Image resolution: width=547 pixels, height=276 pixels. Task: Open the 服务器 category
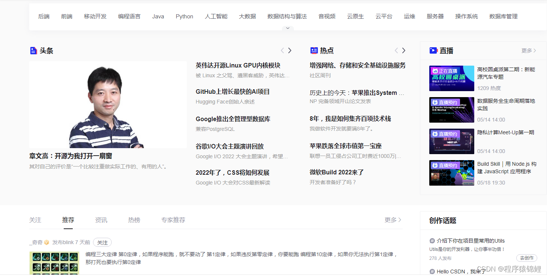(x=435, y=16)
